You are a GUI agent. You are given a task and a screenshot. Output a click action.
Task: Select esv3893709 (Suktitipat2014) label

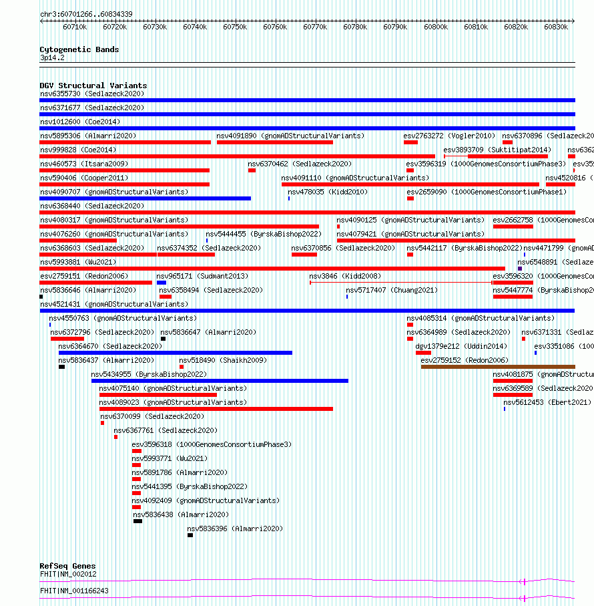(x=497, y=150)
